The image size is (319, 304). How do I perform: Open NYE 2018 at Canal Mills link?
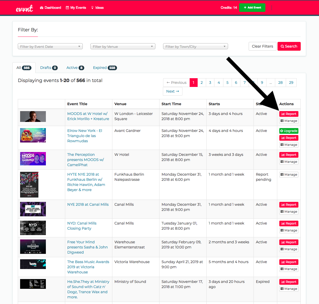88,204
